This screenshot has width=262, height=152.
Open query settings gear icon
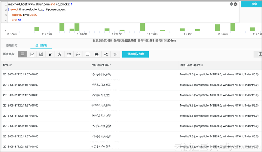[x=231, y=4]
